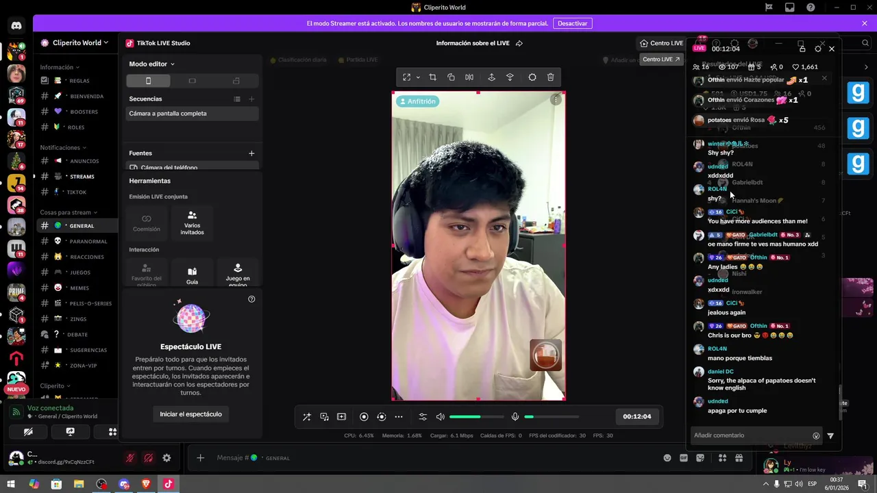Delete the source with the trash icon
The width and height of the screenshot is (877, 493).
[550, 77]
